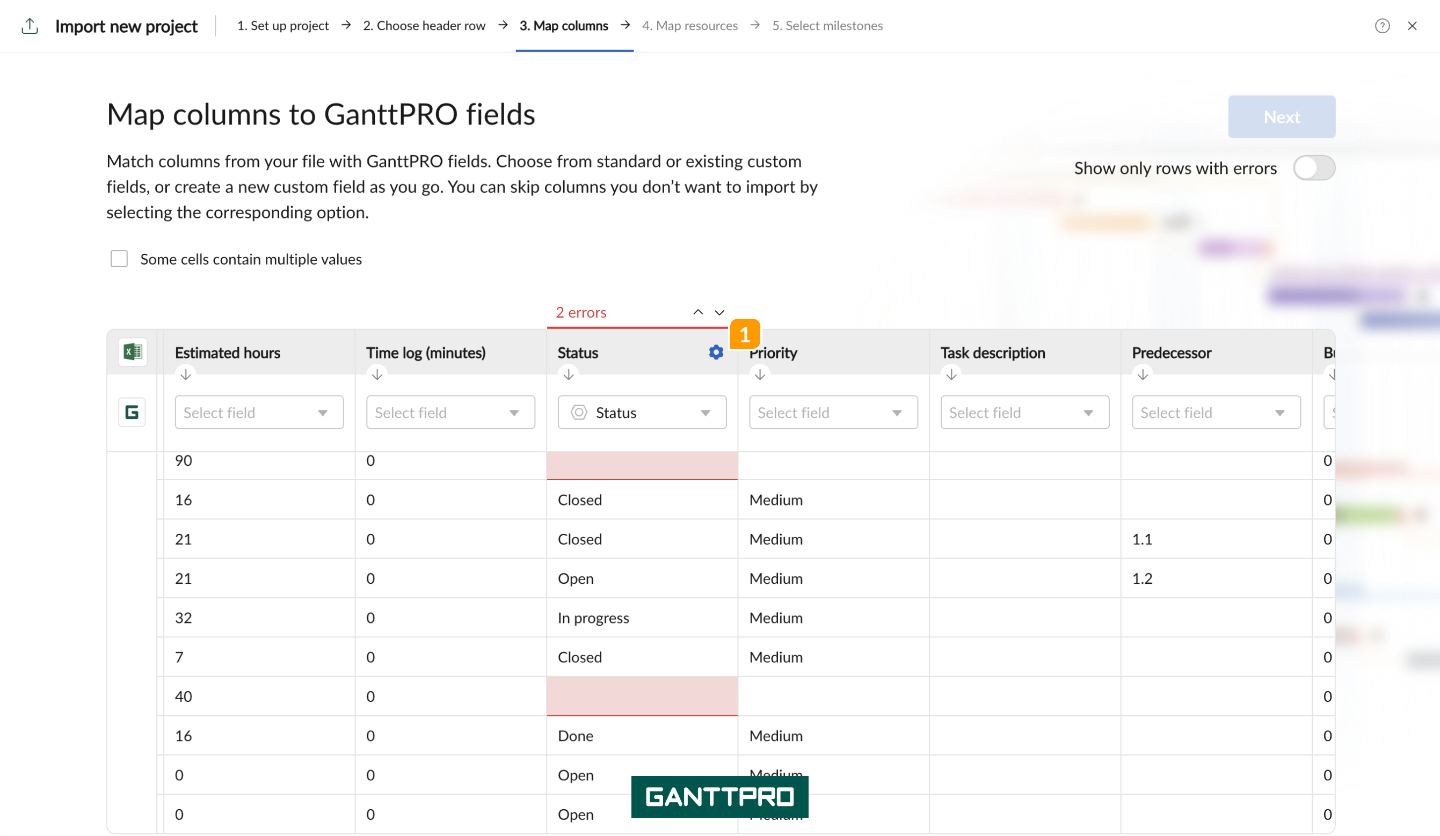Open field dropdown for Time log (minutes)
This screenshot has height=836, width=1440.
(x=451, y=412)
